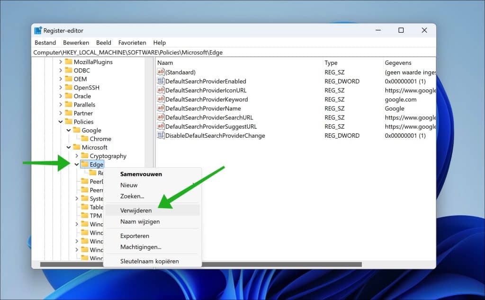Click the registry path address bar

(x=234, y=53)
